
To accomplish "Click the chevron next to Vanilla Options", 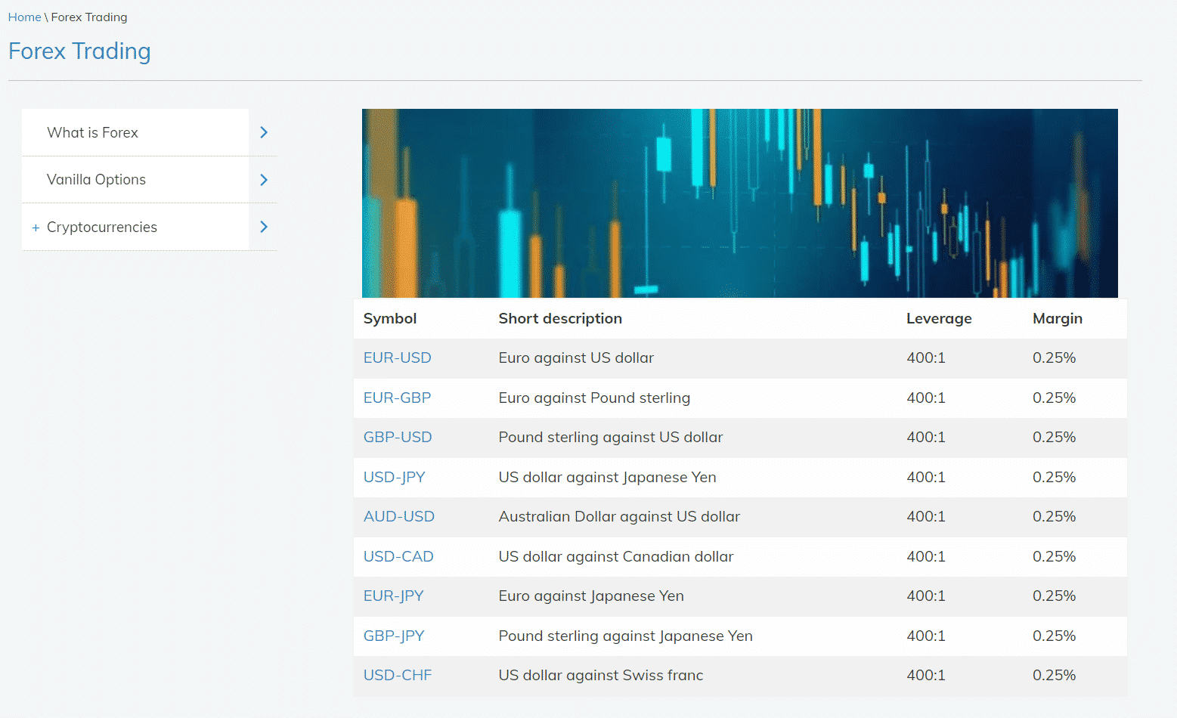I will [264, 180].
